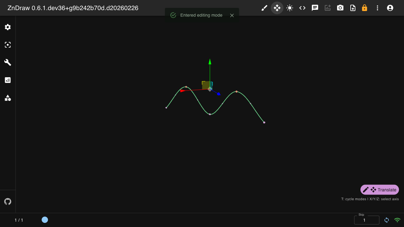Select the leftmost curve end point
The width and height of the screenshot is (404, 227).
[x=166, y=108]
